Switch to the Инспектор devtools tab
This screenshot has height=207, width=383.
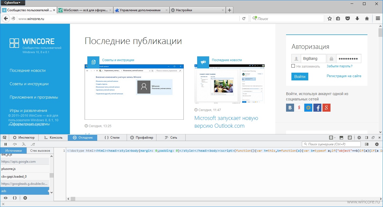click(24, 138)
